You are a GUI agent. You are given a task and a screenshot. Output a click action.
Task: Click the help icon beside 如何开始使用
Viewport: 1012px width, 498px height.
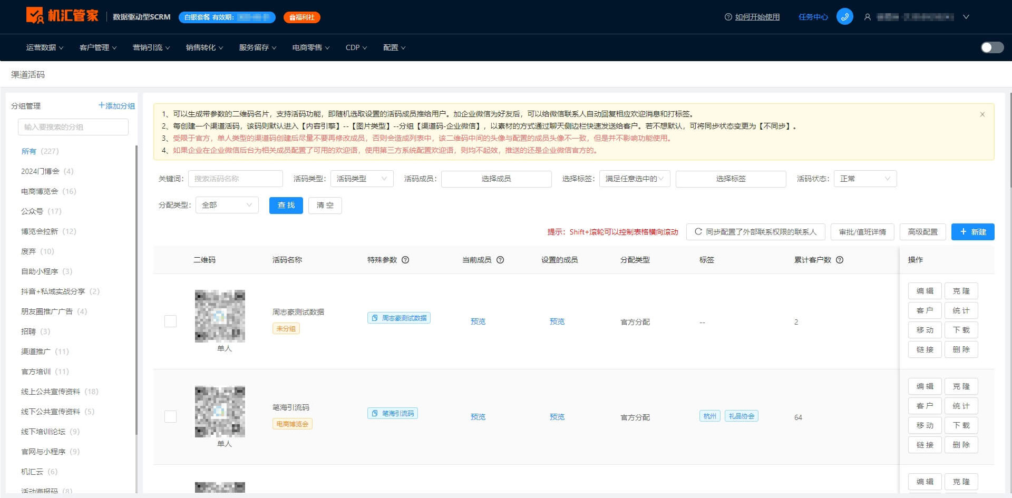(x=728, y=17)
